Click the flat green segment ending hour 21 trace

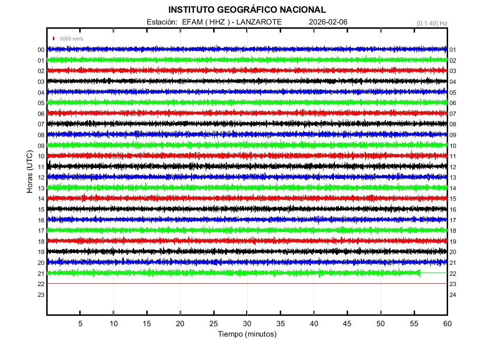pyautogui.click(x=434, y=273)
